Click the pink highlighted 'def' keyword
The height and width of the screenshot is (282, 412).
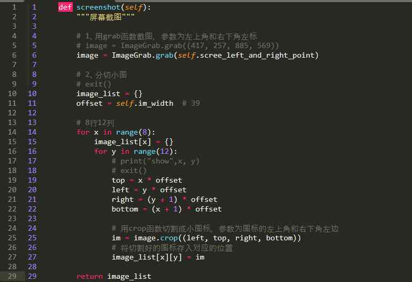65,7
